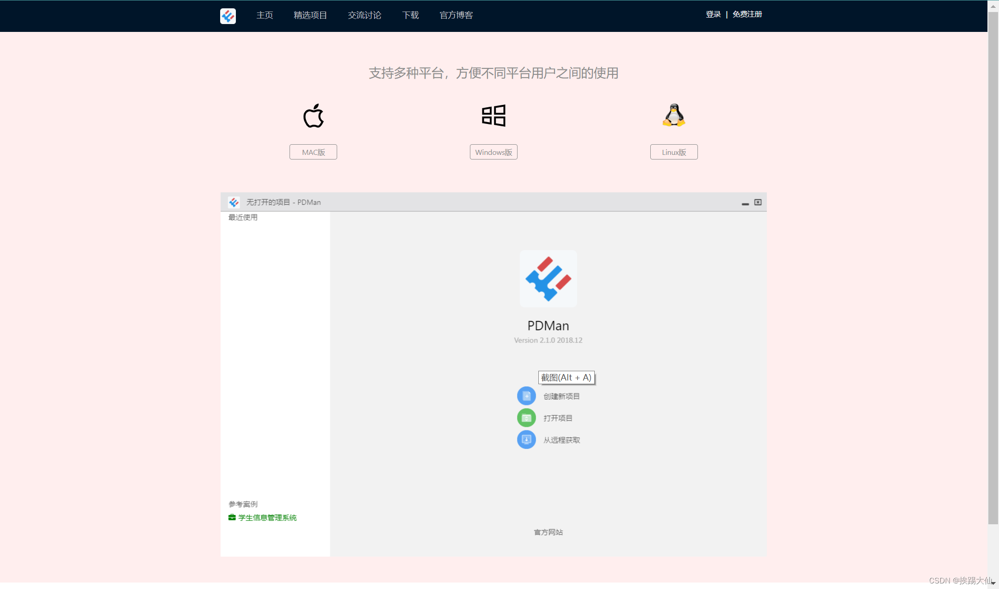Click the Windows版 download button
The image size is (999, 589).
click(x=493, y=152)
